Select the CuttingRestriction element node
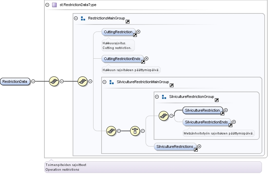This screenshot has height=174, width=268. pos(118,32)
